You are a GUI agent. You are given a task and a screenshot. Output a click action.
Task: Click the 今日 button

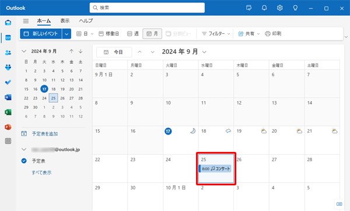point(114,52)
